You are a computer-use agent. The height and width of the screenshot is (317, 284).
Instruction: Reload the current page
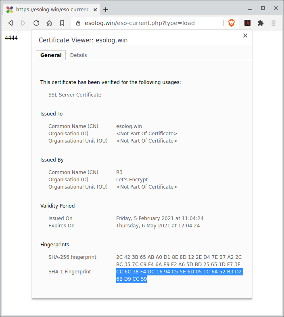(36, 23)
